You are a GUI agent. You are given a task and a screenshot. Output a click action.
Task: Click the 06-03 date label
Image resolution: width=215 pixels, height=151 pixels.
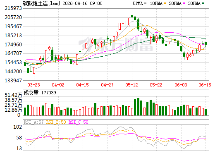tap(181, 85)
